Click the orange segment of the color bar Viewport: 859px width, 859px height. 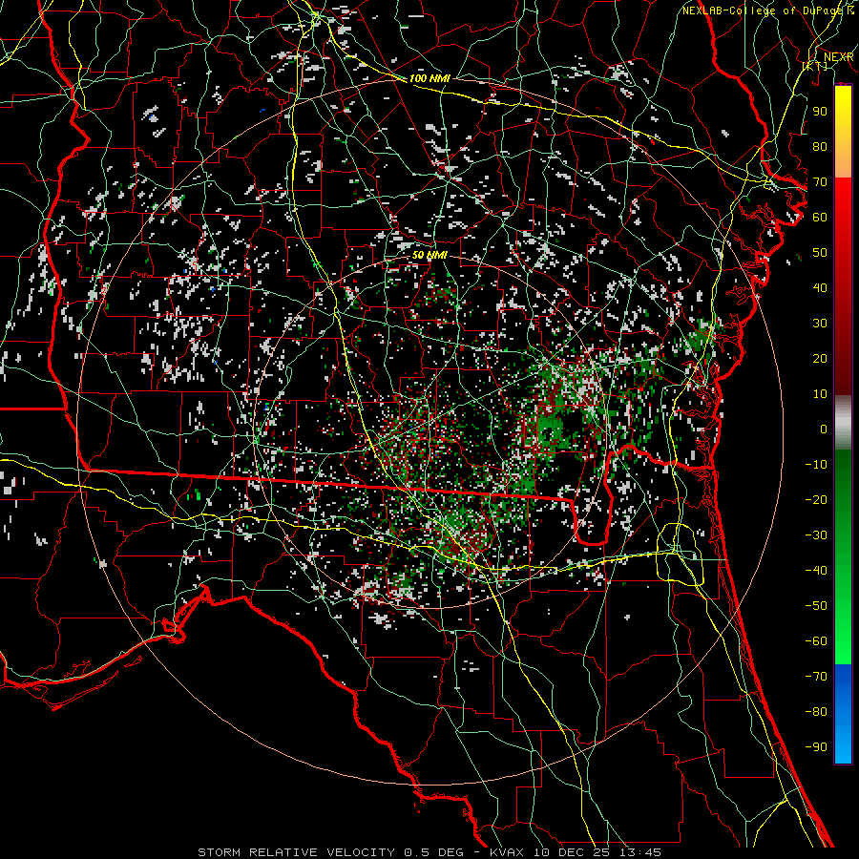(843, 162)
